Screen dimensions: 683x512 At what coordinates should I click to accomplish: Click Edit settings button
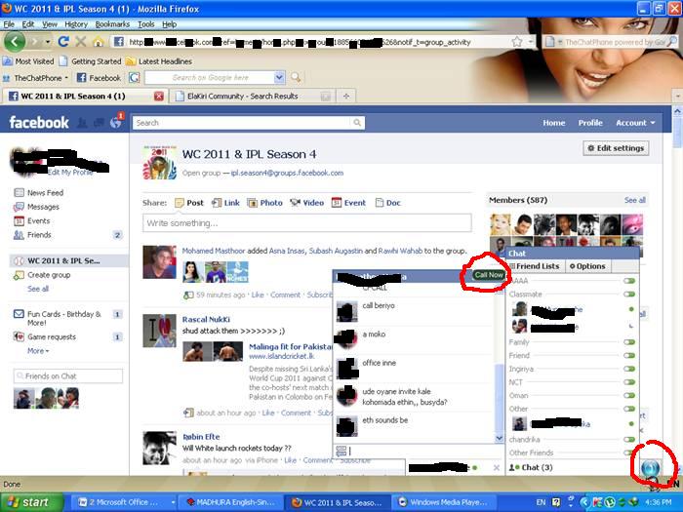click(x=616, y=148)
